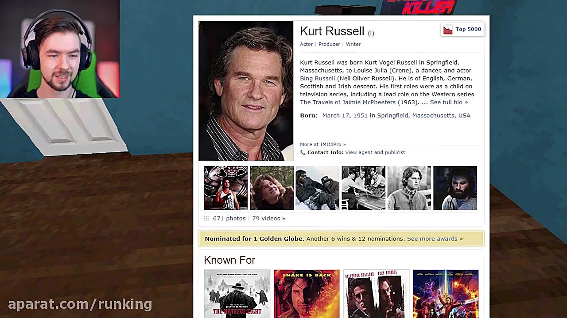Click View agent and publicist link
This screenshot has height=318, width=567.
point(375,152)
